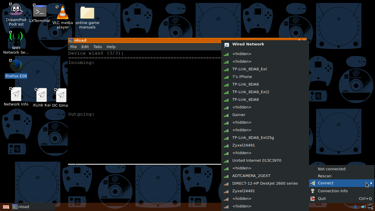Connect to ADTCAMERA_2GEXT network
The height and width of the screenshot is (211, 375).
(265, 176)
